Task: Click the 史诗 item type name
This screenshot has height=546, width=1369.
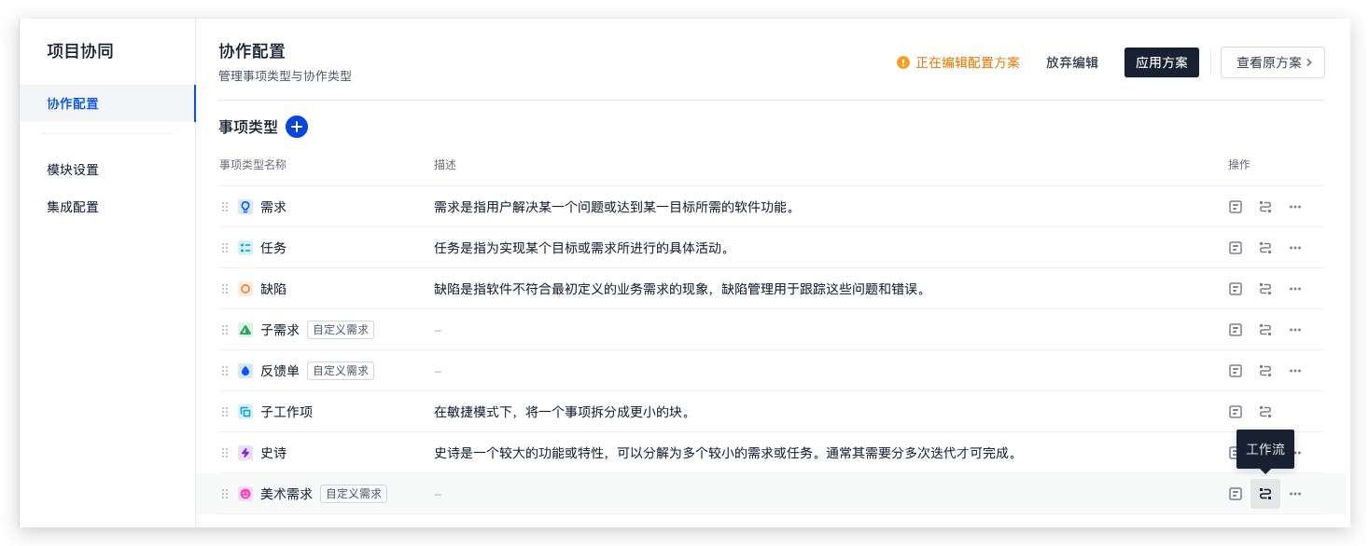Action: 273,453
